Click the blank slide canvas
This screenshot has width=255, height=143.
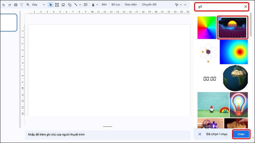tap(109, 70)
